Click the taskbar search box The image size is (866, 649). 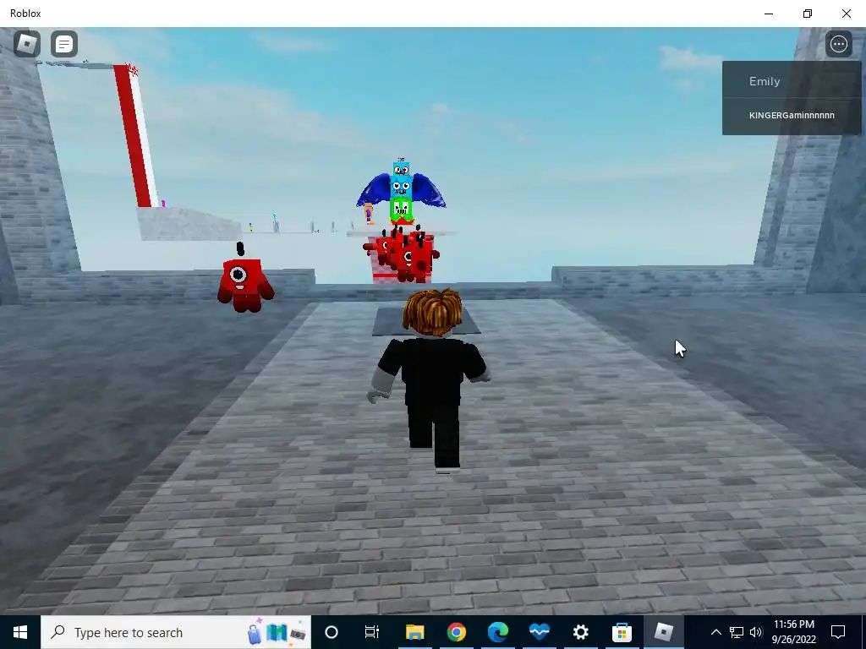tap(176, 632)
